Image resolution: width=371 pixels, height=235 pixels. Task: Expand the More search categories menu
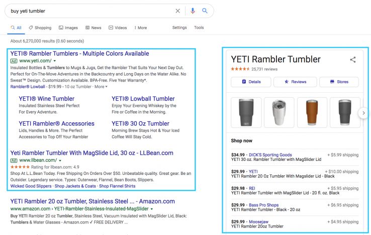pyautogui.click(x=139, y=28)
